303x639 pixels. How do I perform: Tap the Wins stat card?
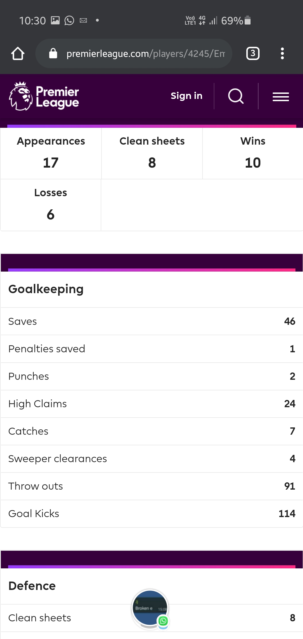[253, 153]
